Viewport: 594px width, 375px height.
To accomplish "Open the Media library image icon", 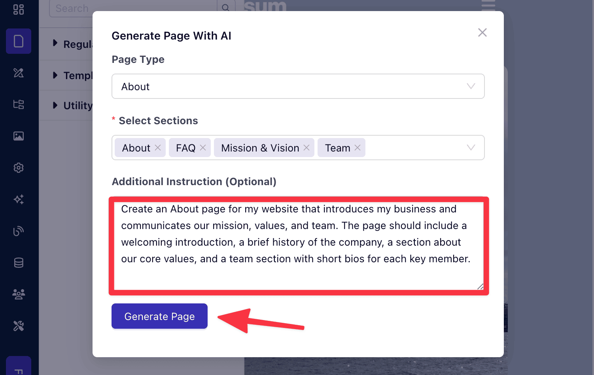I will pos(18,136).
